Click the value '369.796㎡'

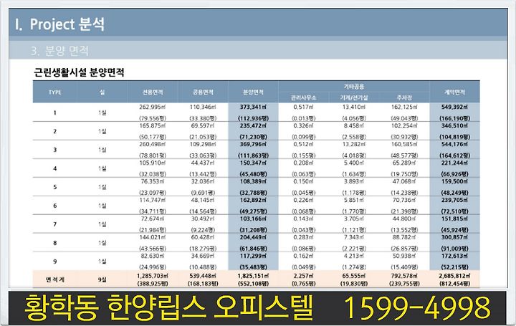(x=253, y=144)
